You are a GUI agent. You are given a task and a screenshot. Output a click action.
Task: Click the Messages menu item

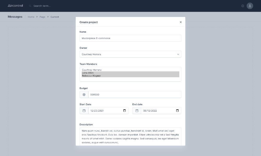pyautogui.click(x=15, y=17)
